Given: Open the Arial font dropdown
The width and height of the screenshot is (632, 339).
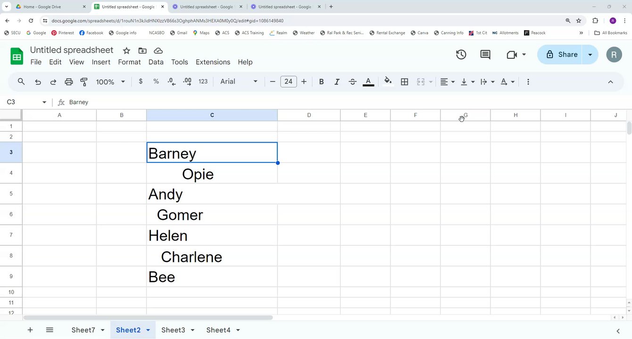Looking at the screenshot, I should (x=239, y=81).
